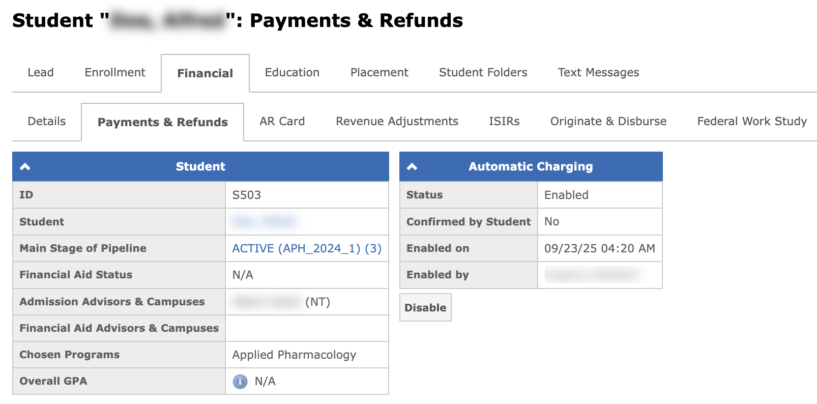817x404 pixels.
Task: Select the Financial tab
Action: point(205,73)
